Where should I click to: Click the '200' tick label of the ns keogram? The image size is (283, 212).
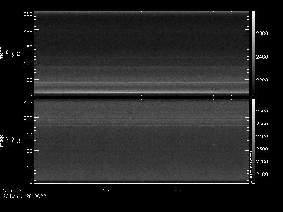pos(28,30)
